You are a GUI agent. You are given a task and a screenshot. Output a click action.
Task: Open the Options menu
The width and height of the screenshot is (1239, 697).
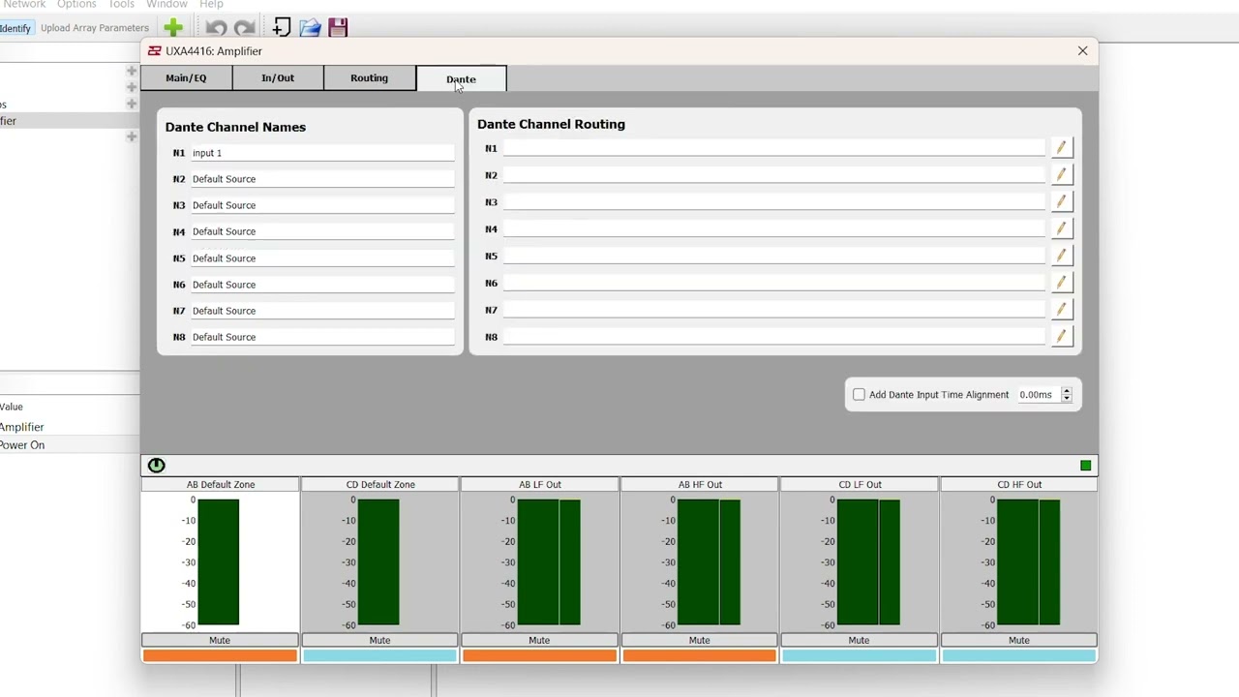pyautogui.click(x=76, y=5)
